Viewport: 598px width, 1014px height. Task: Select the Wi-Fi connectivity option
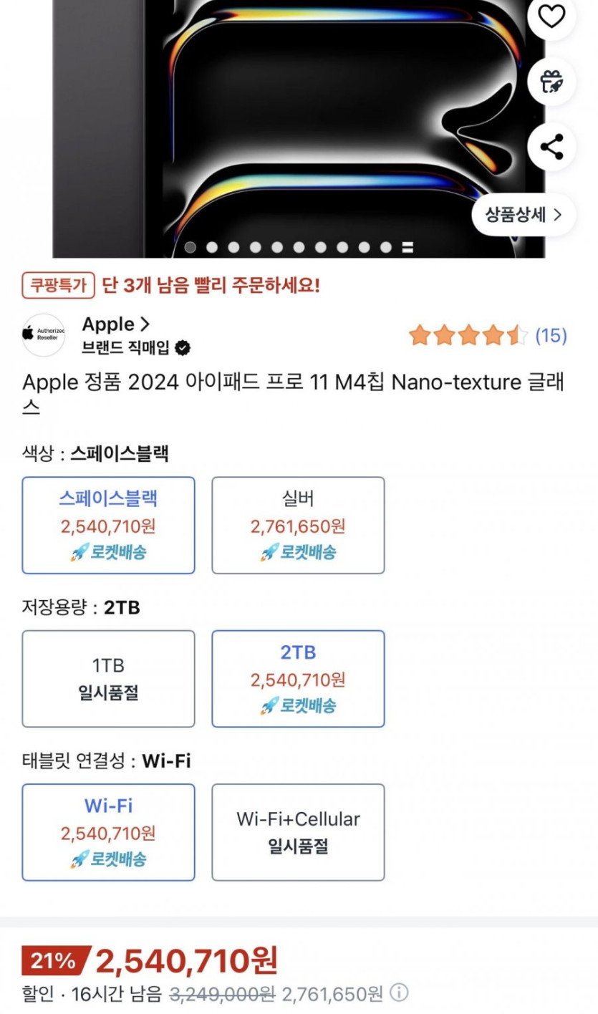pos(108,831)
